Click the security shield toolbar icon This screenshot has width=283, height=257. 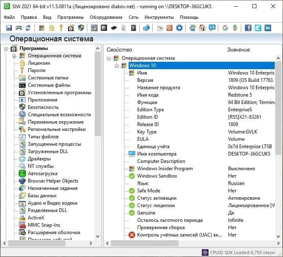point(81,28)
